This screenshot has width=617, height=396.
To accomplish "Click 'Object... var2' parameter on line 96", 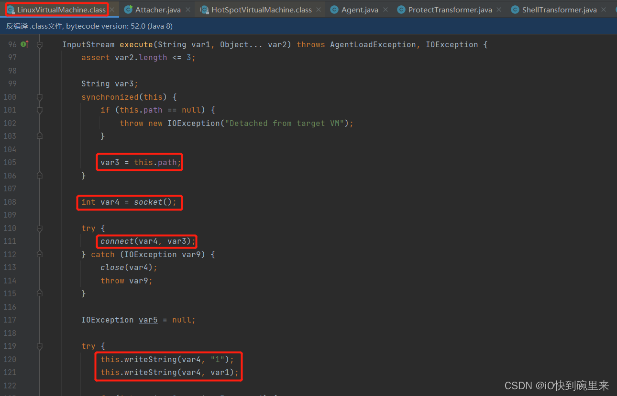I will click(x=256, y=44).
